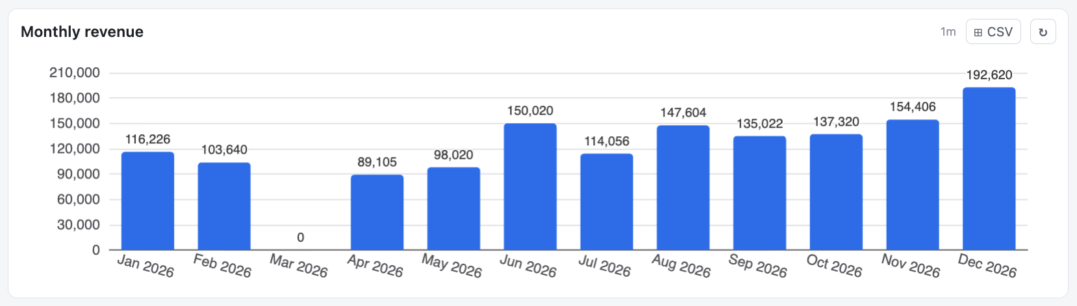1077x306 pixels.
Task: Click the 150,000 y-axis tick label
Action: pos(75,123)
